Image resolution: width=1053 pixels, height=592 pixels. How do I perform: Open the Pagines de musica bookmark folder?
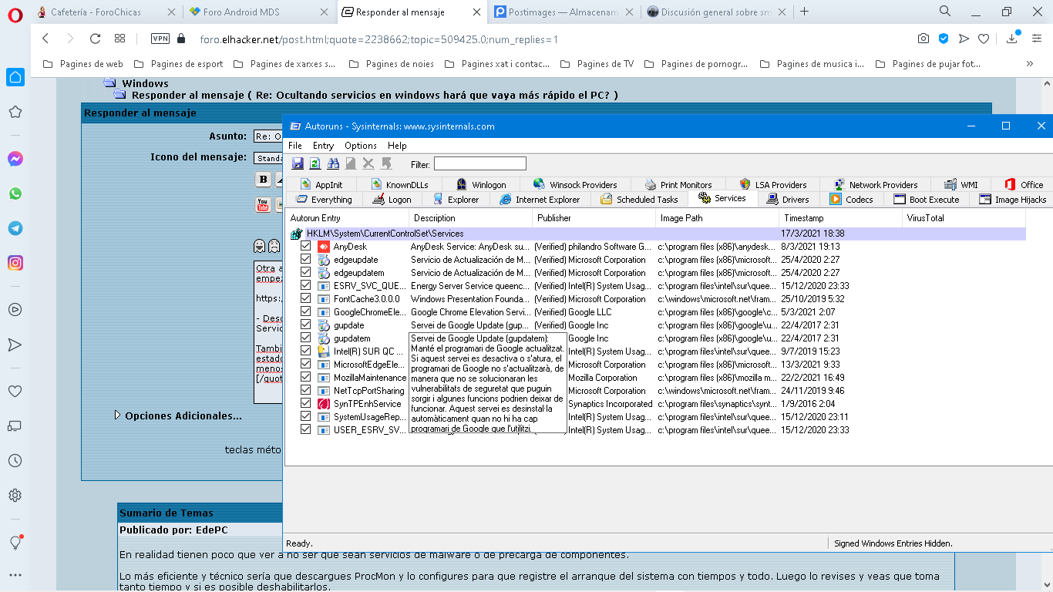(812, 64)
